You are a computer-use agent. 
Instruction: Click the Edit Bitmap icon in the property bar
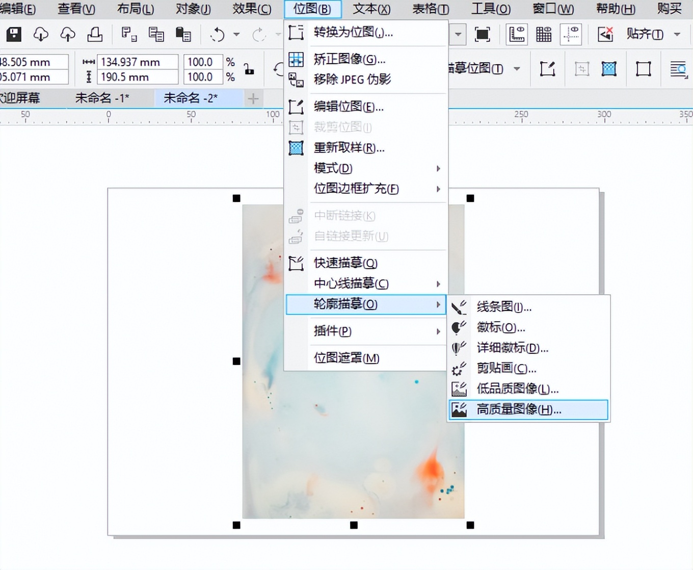(548, 69)
